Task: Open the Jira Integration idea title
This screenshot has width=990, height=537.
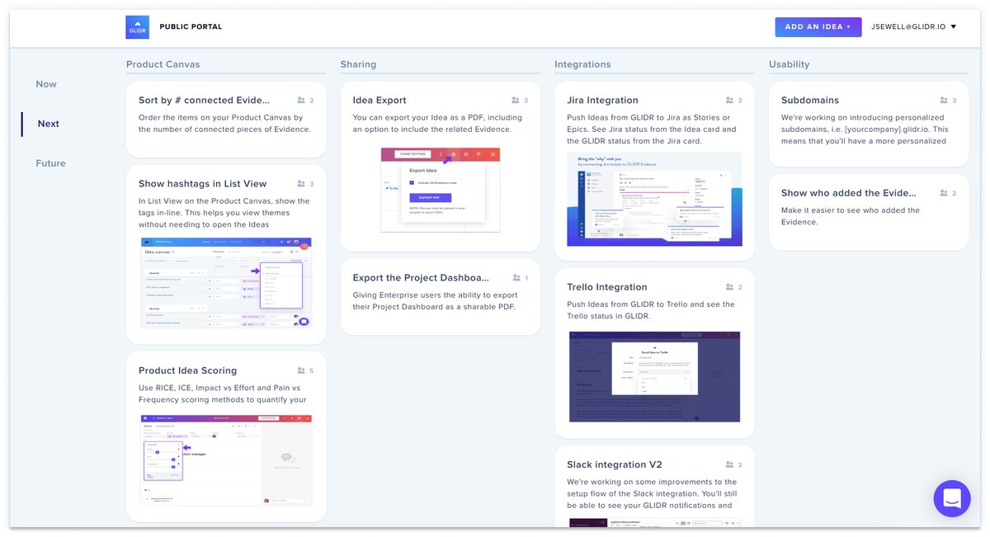Action: (x=602, y=101)
